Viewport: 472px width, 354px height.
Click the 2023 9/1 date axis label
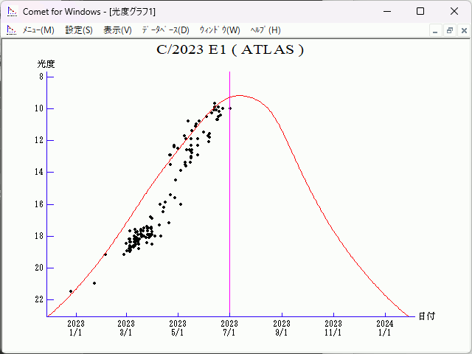pyautogui.click(x=282, y=327)
